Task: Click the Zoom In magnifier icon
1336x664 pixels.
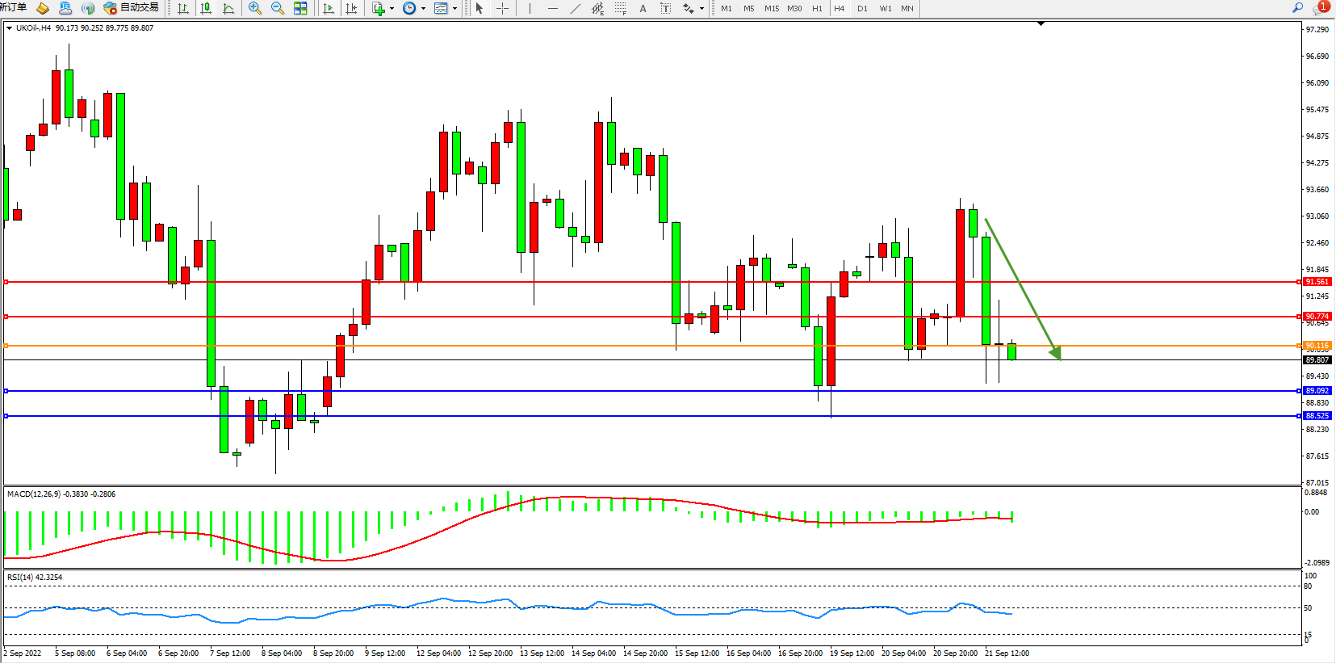Action: click(255, 8)
